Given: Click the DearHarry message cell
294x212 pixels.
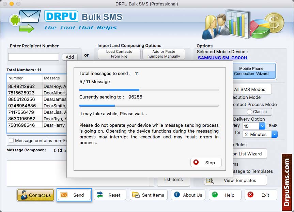Looking at the screenshot, I should pyautogui.click(x=55, y=125).
